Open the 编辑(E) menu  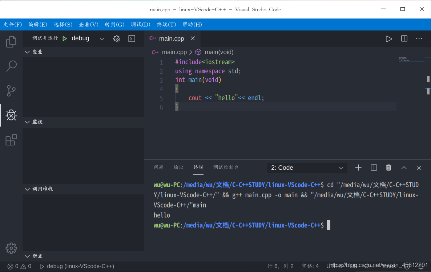click(x=38, y=25)
